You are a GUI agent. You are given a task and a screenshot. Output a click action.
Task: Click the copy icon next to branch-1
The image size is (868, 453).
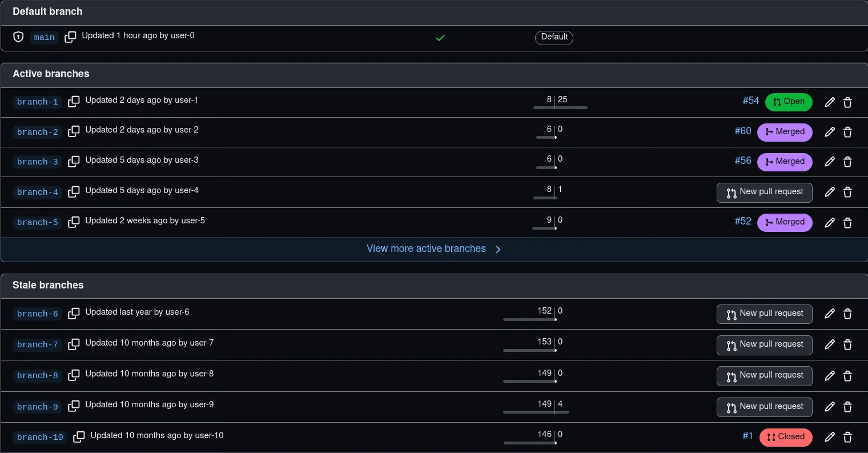click(x=74, y=102)
